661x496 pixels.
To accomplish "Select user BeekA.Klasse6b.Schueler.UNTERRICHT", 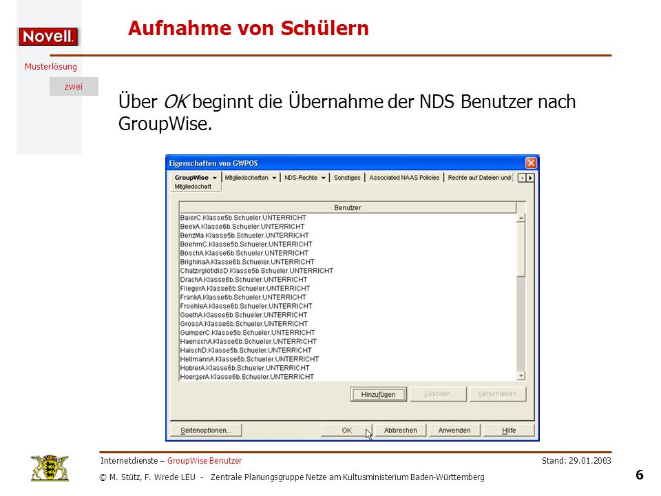I will [x=242, y=227].
